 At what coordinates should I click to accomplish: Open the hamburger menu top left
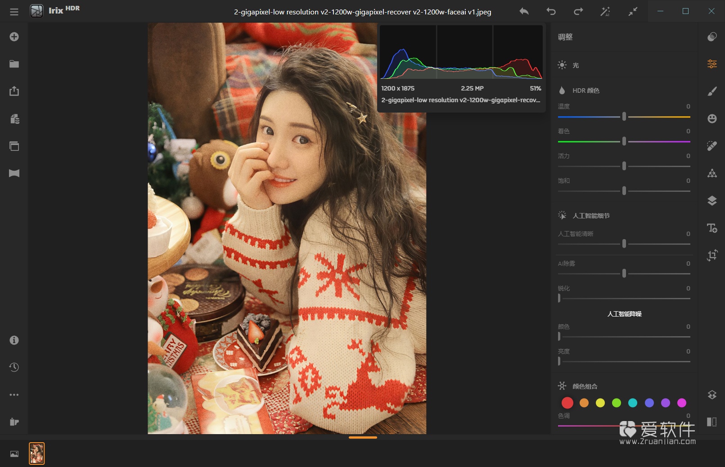14,12
